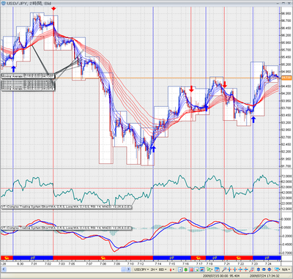
Task: Select the magnifier zoom tool
Action: coord(223,269)
